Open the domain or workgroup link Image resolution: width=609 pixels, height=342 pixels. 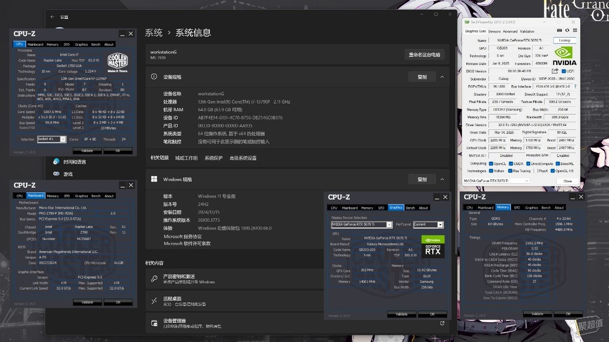click(186, 158)
